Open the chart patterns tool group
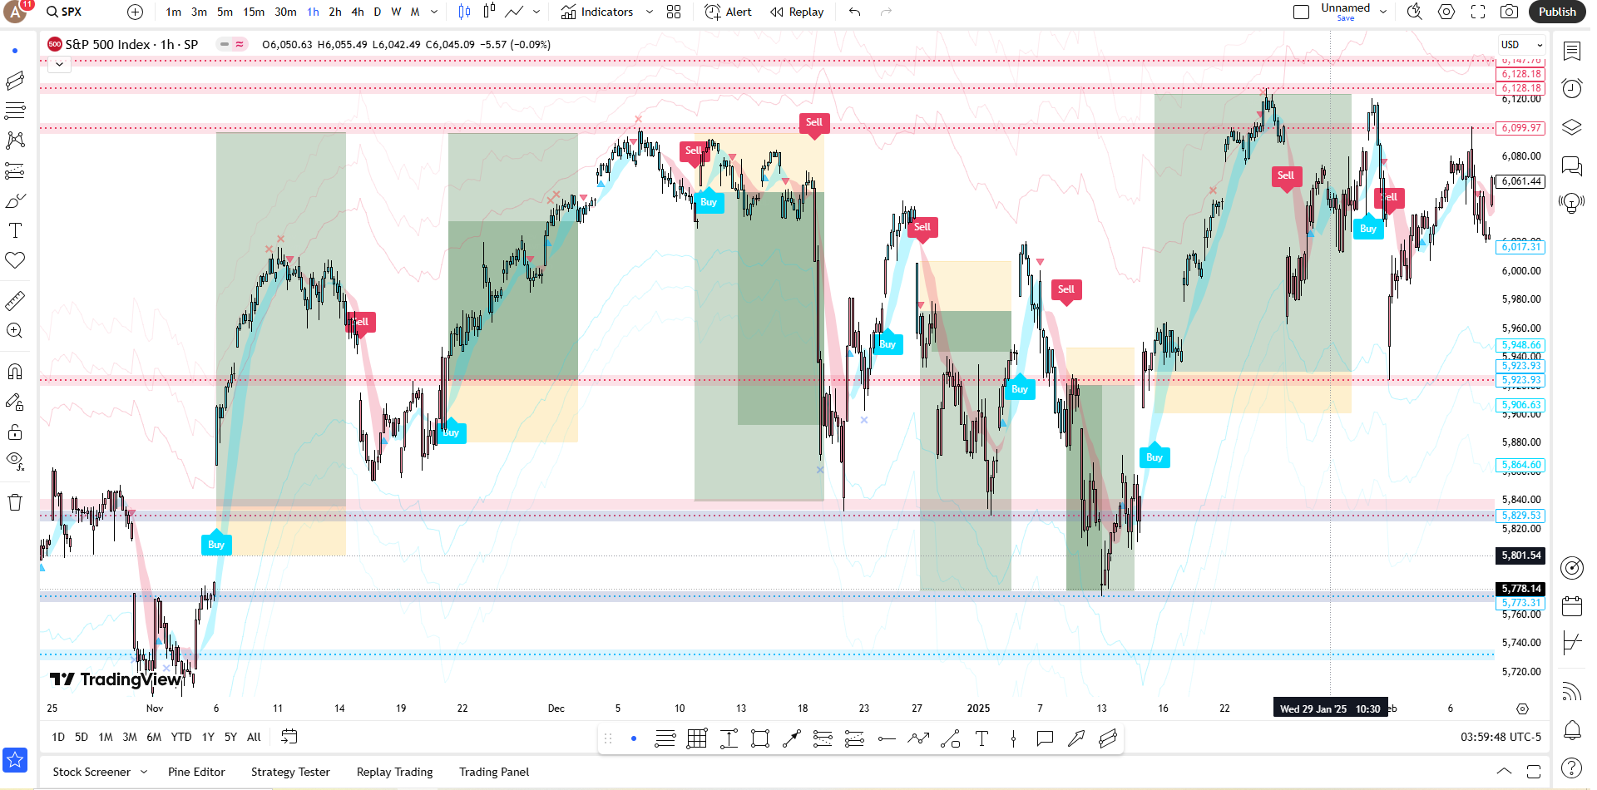The image size is (1597, 790). 15,140
